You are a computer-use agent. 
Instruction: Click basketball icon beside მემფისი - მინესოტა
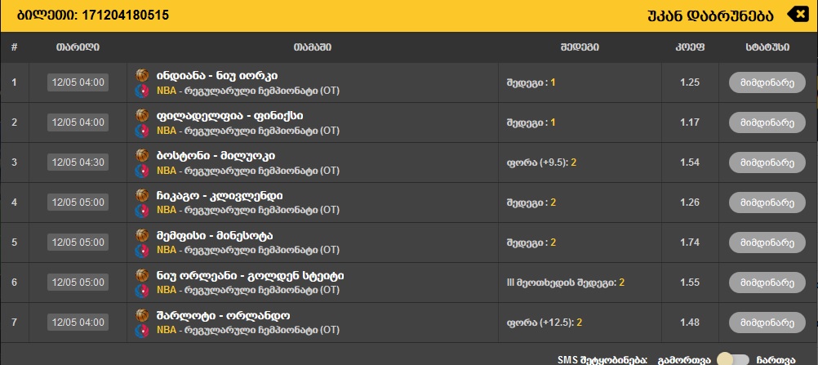point(142,234)
